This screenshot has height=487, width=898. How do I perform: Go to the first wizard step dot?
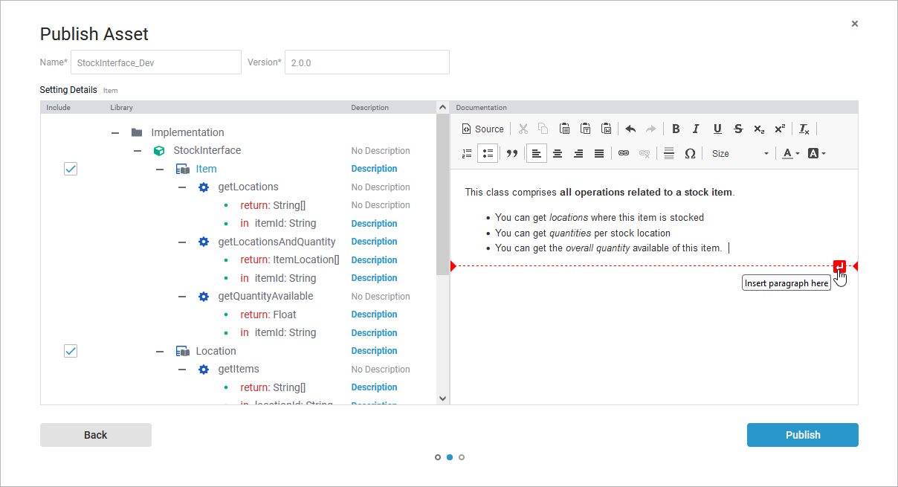tap(438, 457)
